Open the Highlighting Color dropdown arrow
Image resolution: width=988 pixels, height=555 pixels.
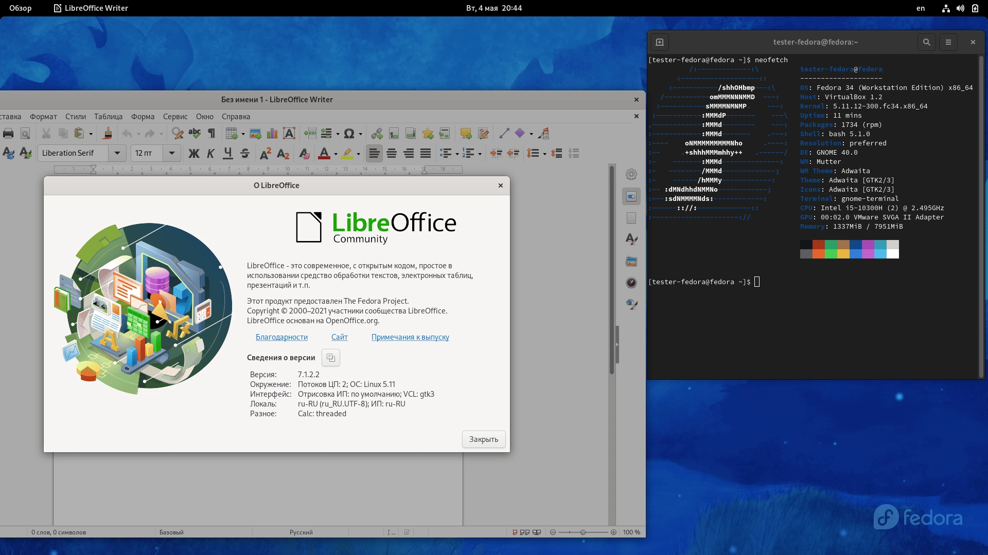point(359,154)
